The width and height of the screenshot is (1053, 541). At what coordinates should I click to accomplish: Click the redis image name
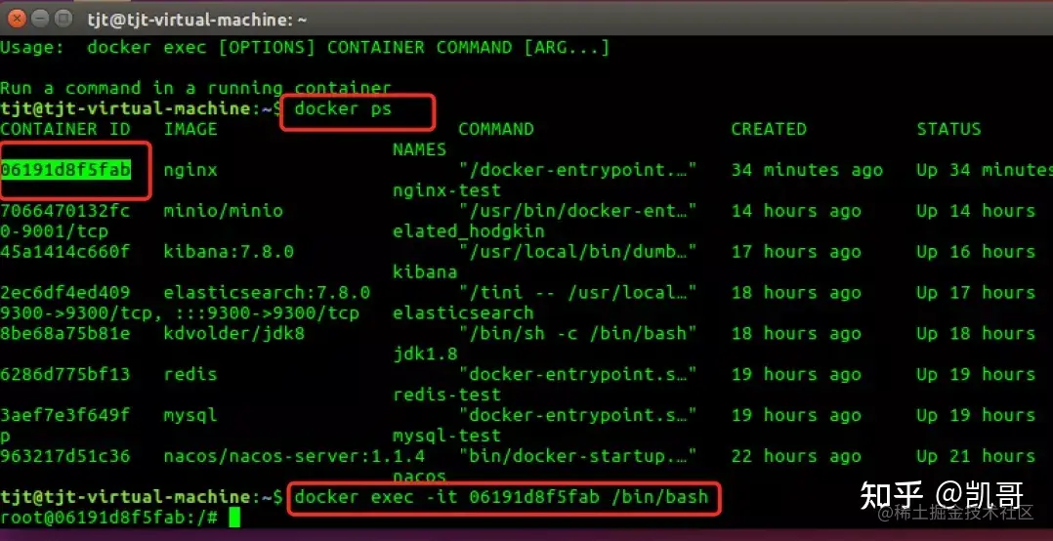pyautogui.click(x=190, y=374)
